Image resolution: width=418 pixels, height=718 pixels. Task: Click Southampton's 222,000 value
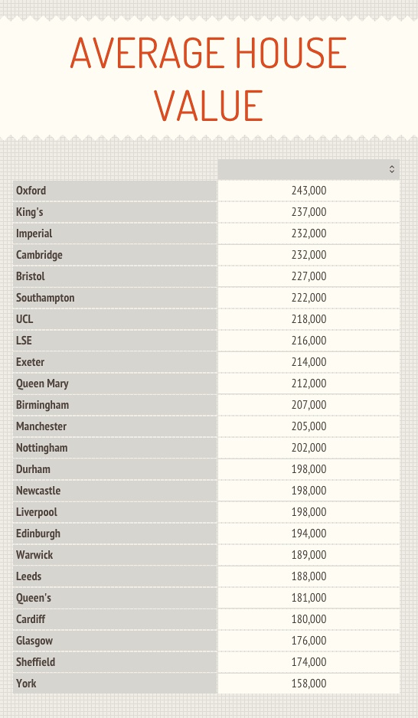point(309,298)
